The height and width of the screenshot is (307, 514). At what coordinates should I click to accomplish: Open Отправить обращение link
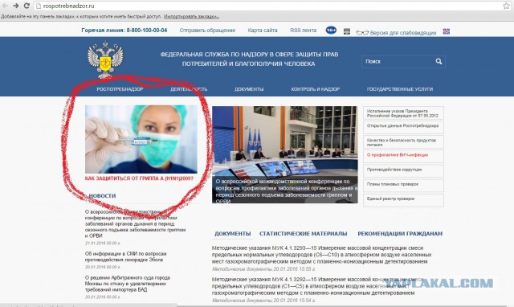pos(207,31)
